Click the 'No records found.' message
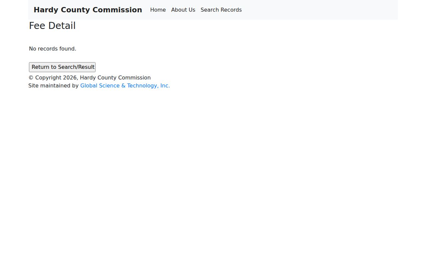The image size is (426, 266). (x=53, y=49)
